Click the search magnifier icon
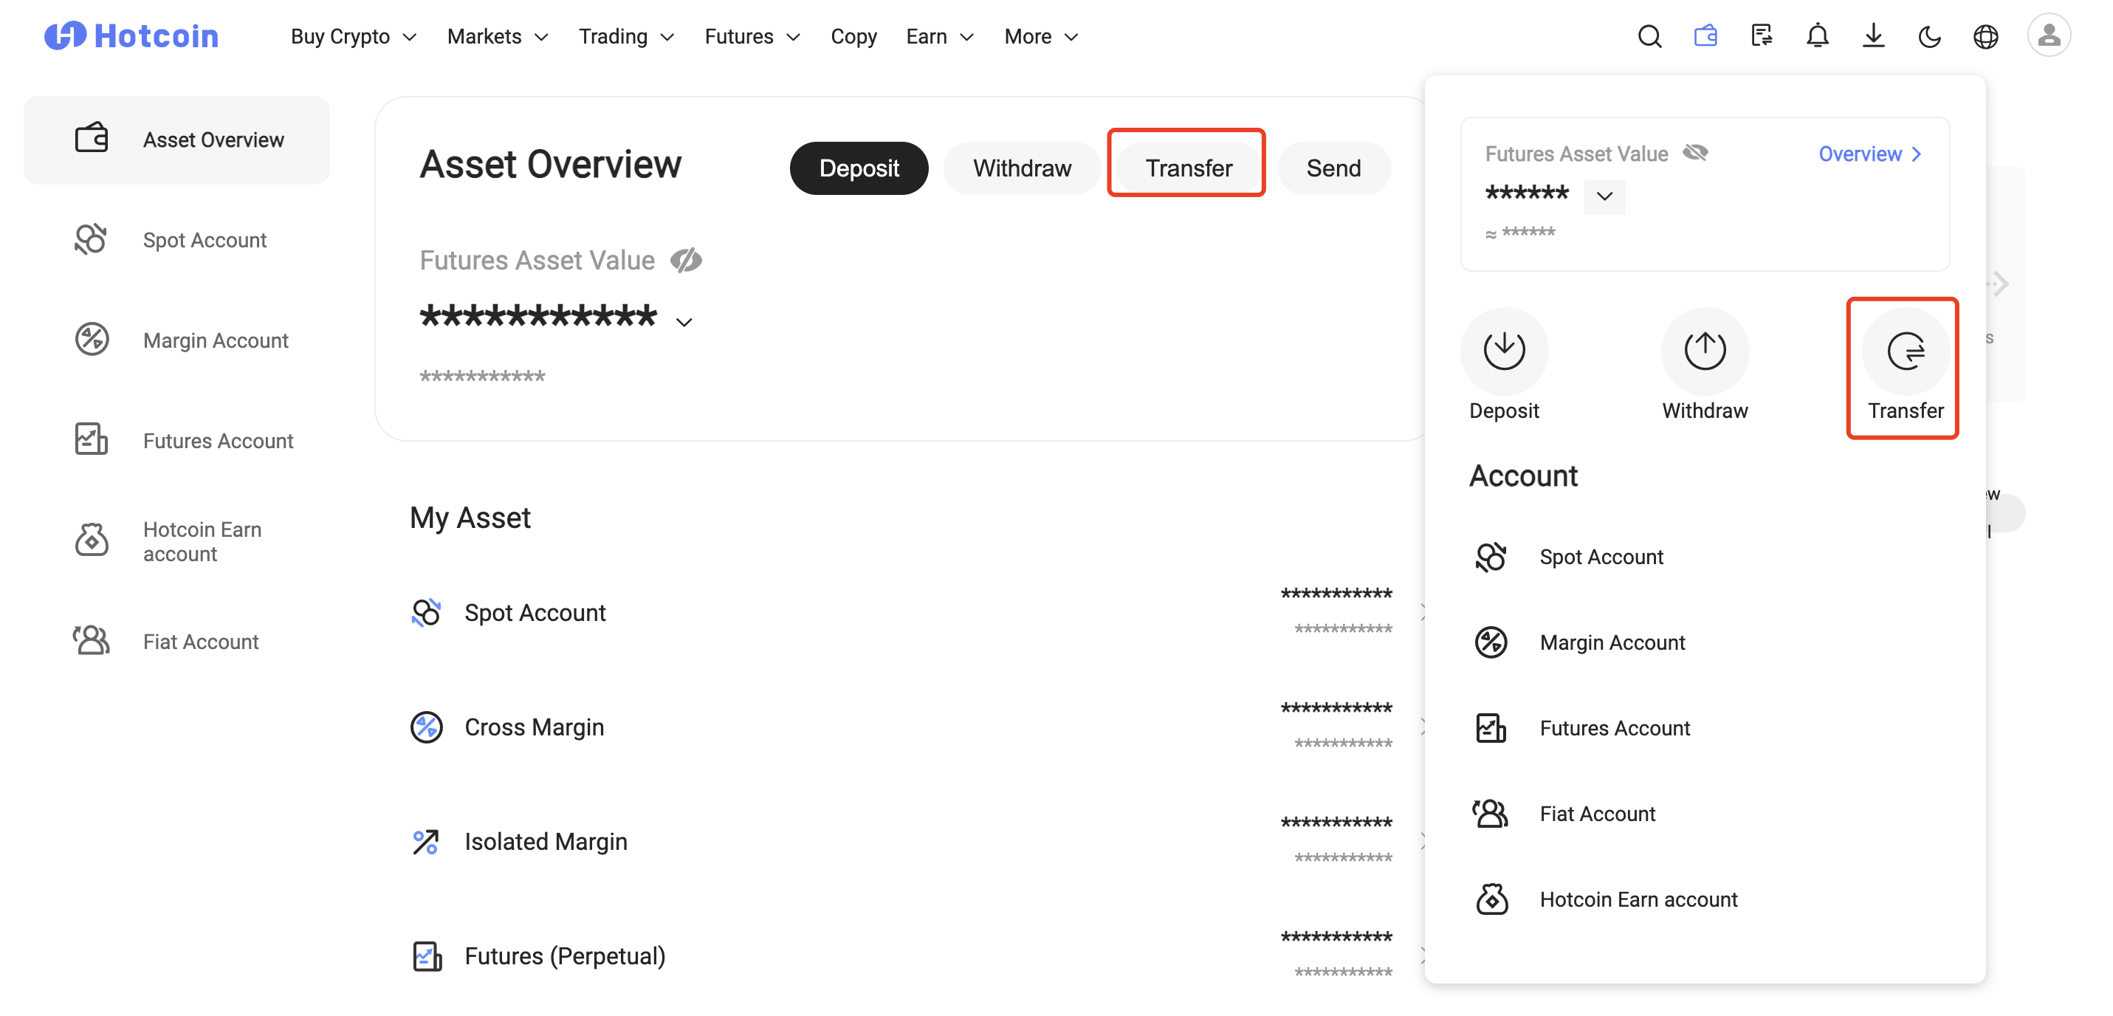This screenshot has height=1016, width=2113. [x=1649, y=36]
